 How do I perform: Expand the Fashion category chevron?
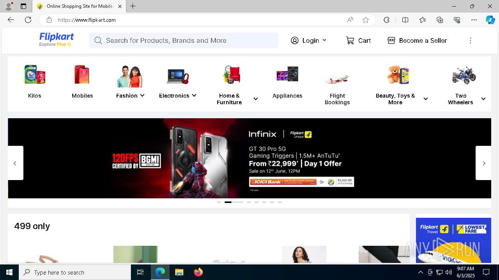pos(142,95)
